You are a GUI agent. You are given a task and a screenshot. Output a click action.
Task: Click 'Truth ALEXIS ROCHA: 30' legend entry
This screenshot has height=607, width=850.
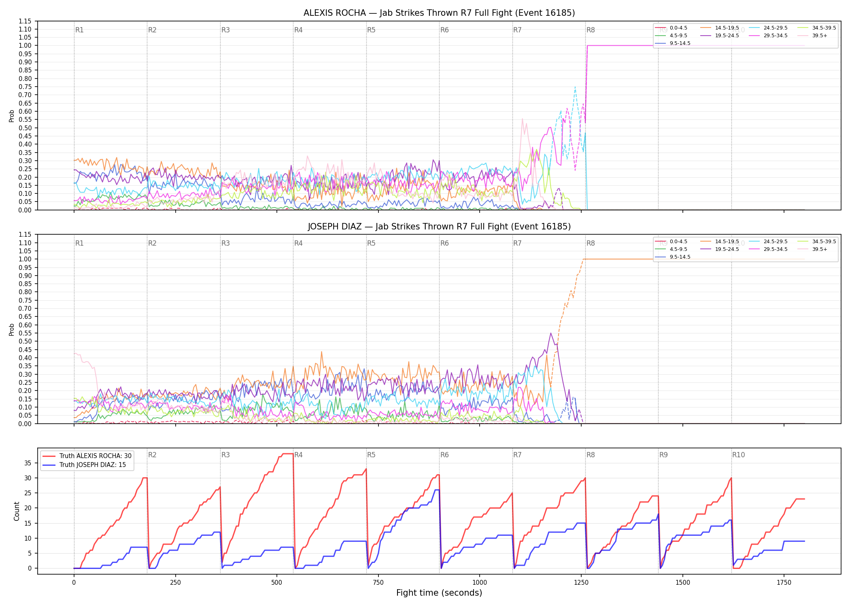tap(87, 456)
